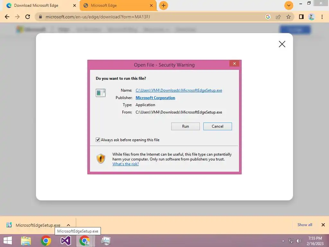Viewport: 329px width, 247px height.
Task: Show hidden system tray icons
Action: click(x=283, y=241)
